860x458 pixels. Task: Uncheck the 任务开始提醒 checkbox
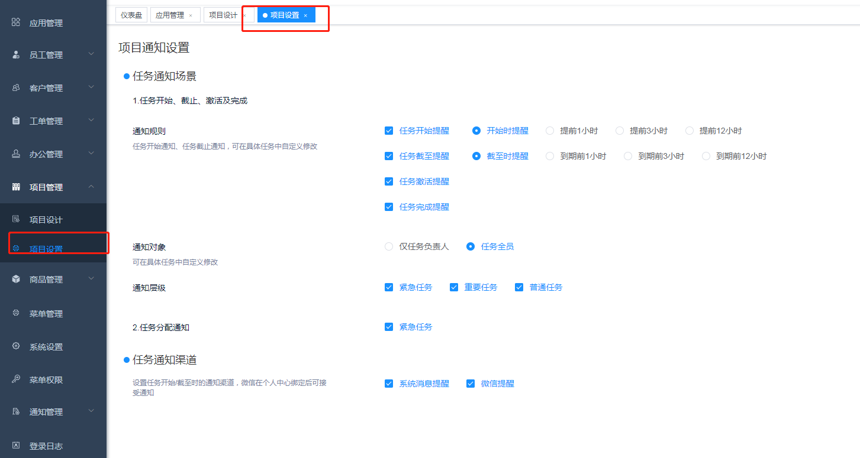[389, 131]
